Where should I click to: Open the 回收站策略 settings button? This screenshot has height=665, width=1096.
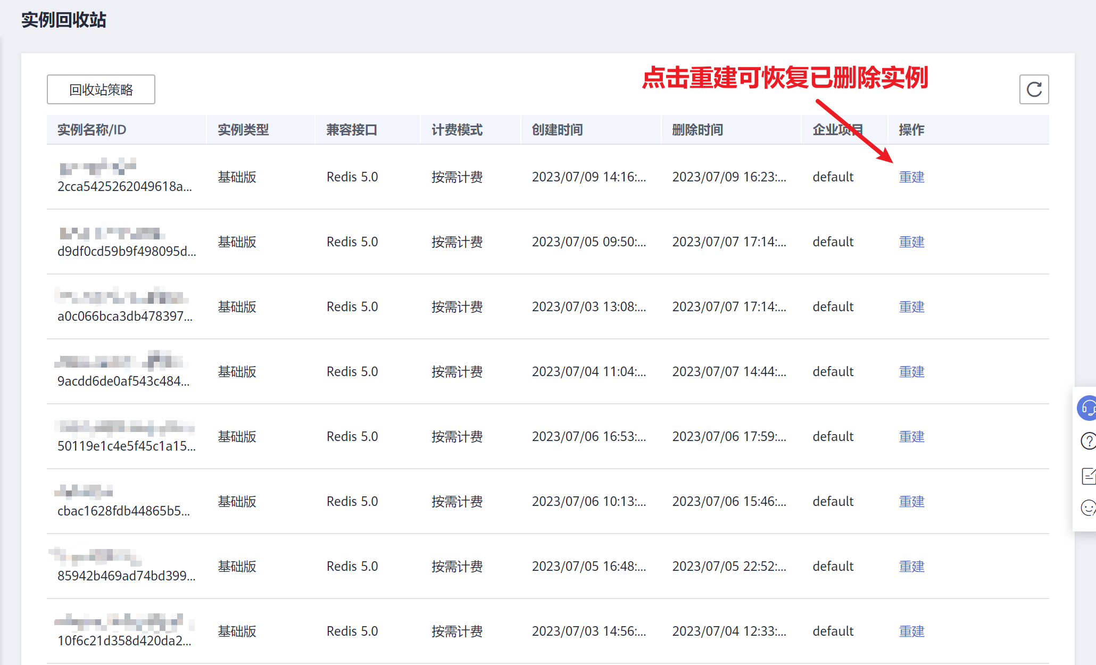pos(101,89)
